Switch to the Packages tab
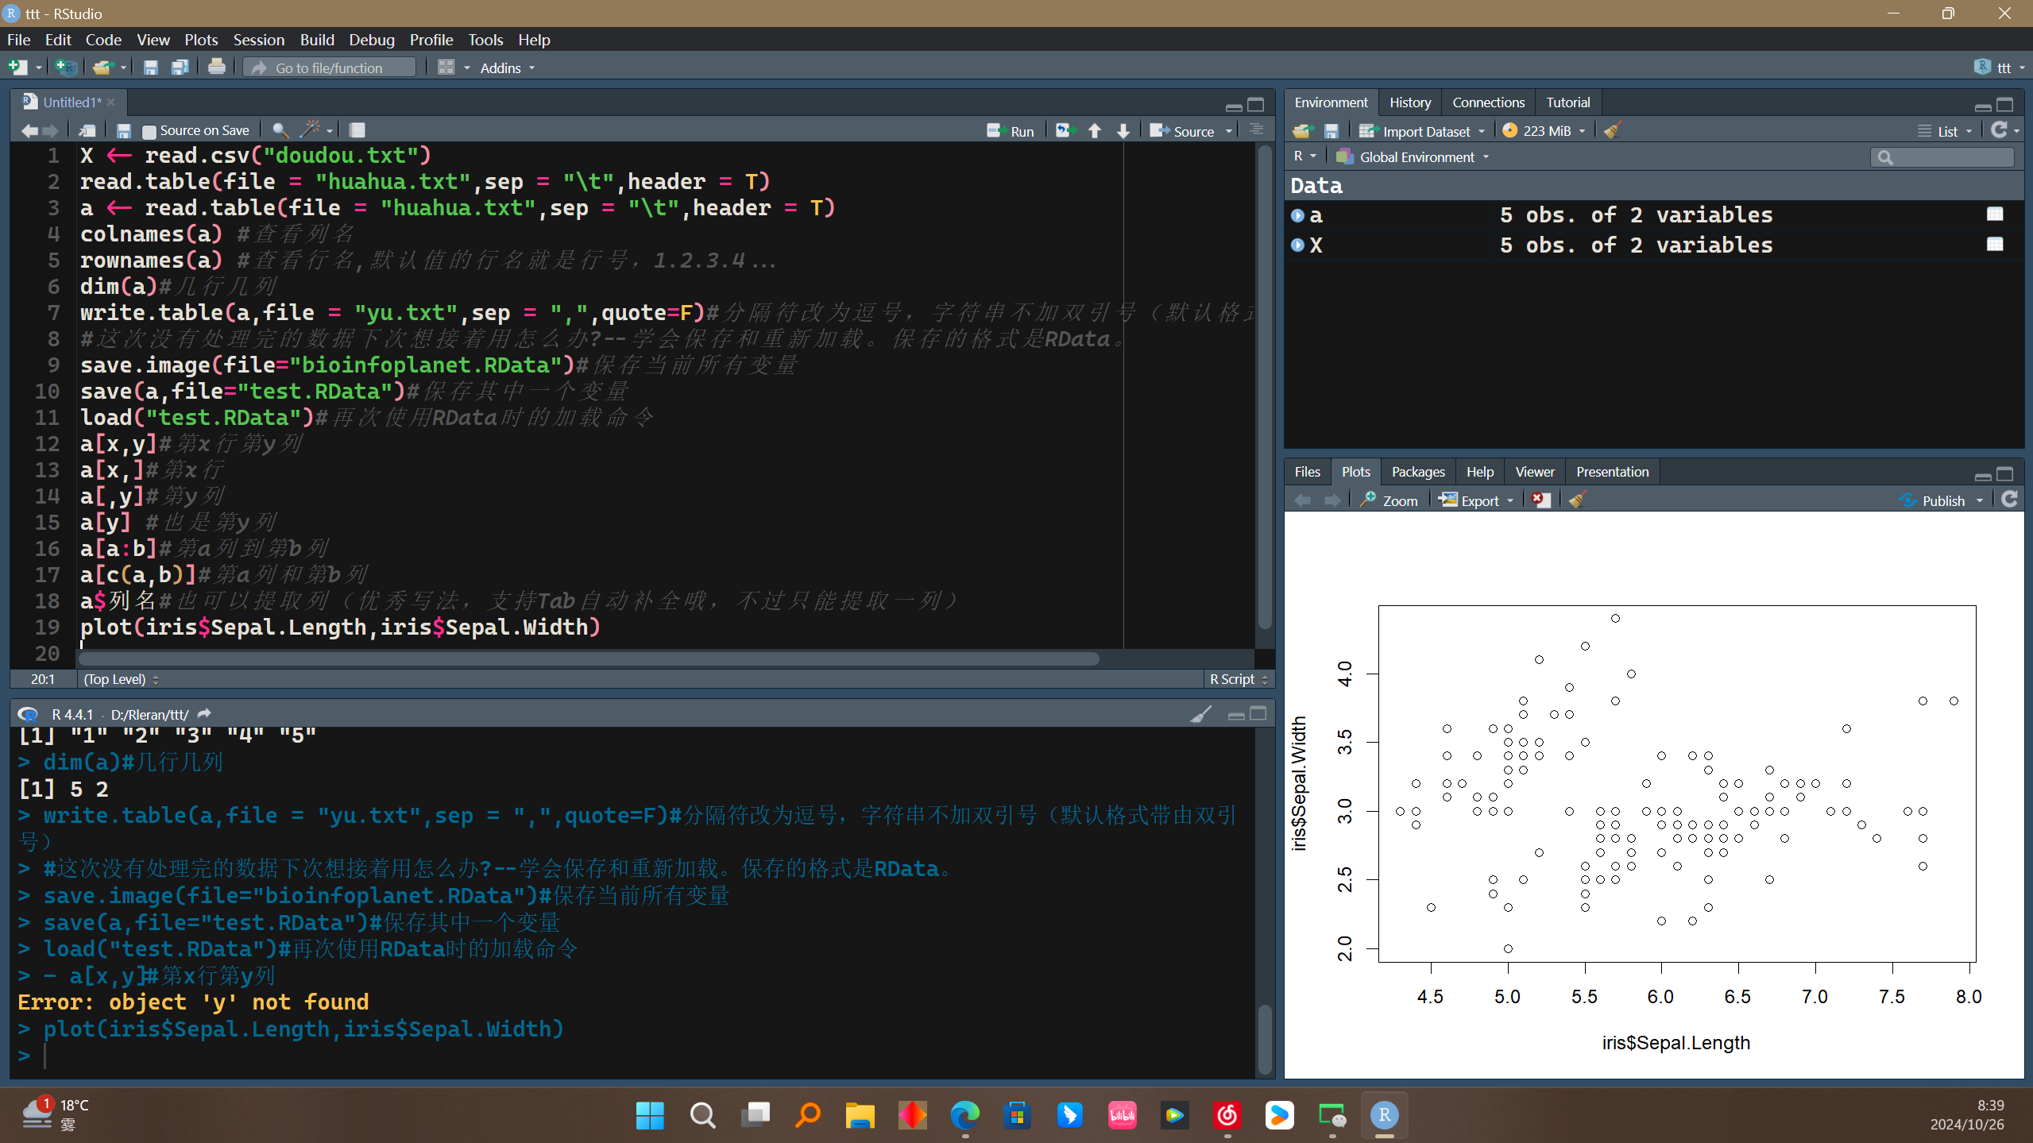Viewport: 2033px width, 1143px height. (1416, 472)
